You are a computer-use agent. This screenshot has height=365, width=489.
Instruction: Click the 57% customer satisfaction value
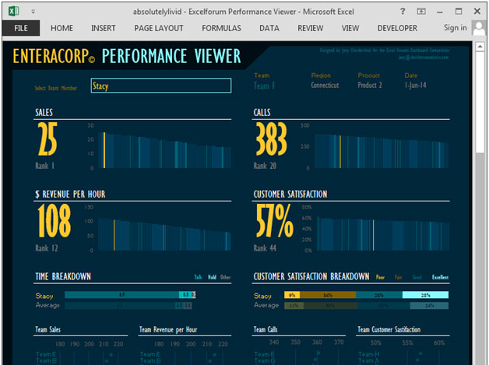[274, 221]
